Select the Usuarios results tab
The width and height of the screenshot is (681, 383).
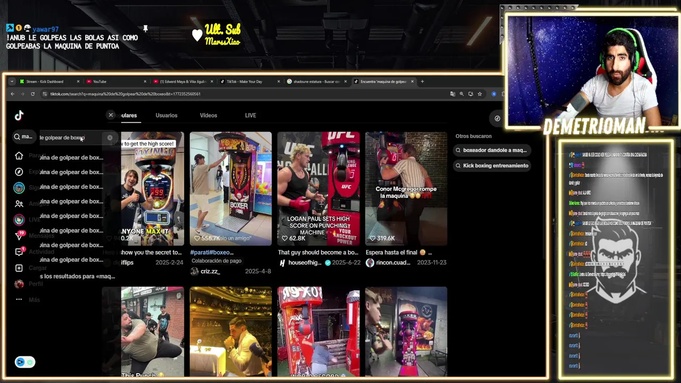coord(166,115)
